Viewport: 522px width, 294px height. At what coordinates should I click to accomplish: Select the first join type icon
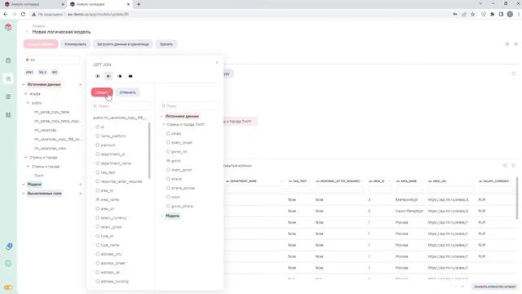pos(98,76)
